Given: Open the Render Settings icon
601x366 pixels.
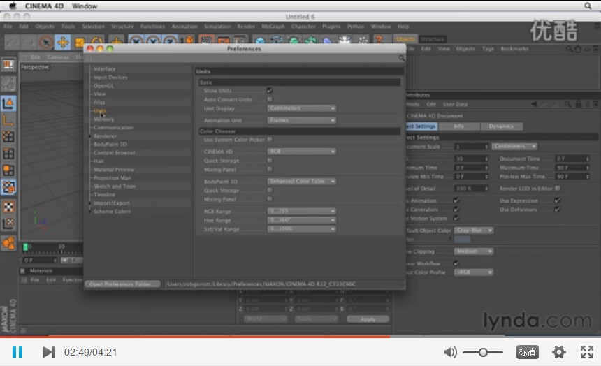Looking at the screenshot, I should pyautogui.click(x=240, y=41).
